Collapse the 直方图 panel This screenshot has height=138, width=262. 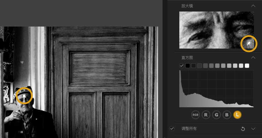pyautogui.click(x=253, y=58)
